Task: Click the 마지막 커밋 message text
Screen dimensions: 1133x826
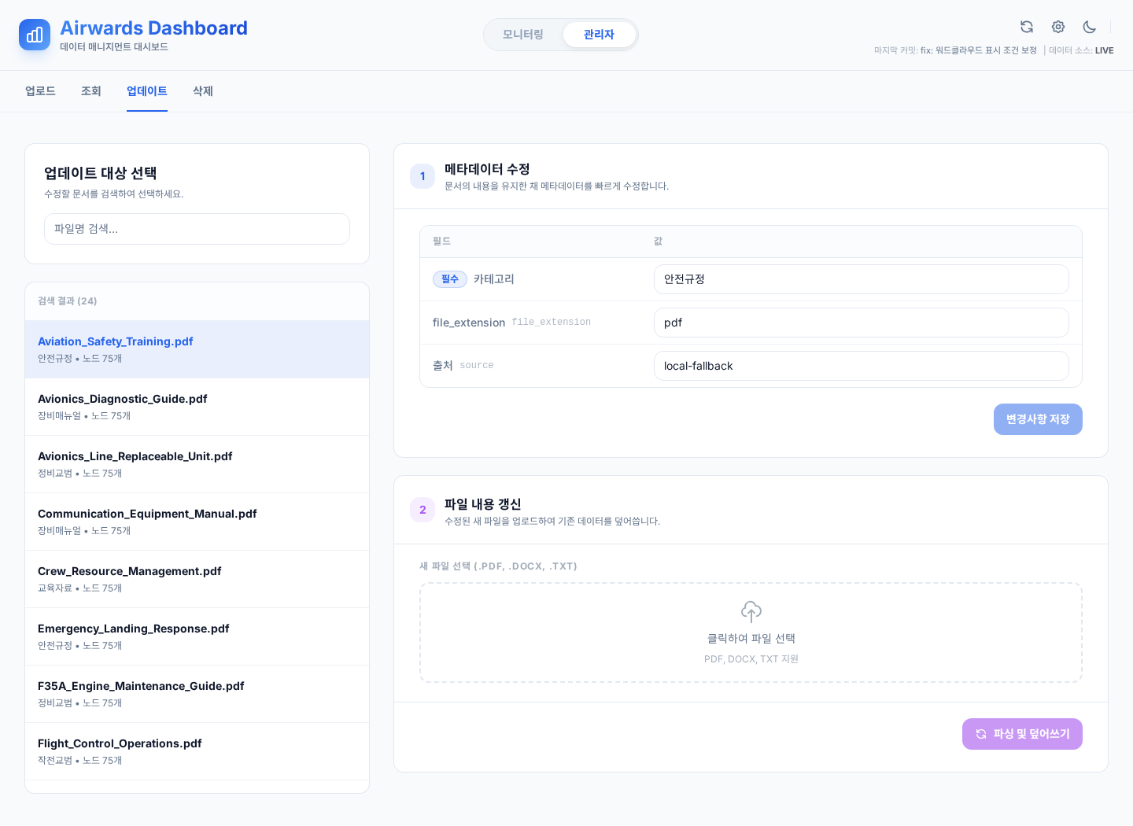Action: point(955,50)
